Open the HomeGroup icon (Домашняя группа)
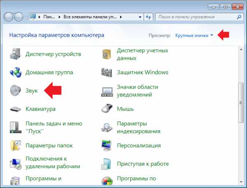This screenshot has width=247, height=188. click(15, 73)
